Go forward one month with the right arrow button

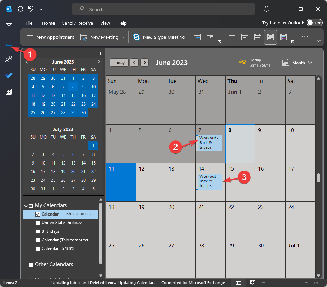144,63
